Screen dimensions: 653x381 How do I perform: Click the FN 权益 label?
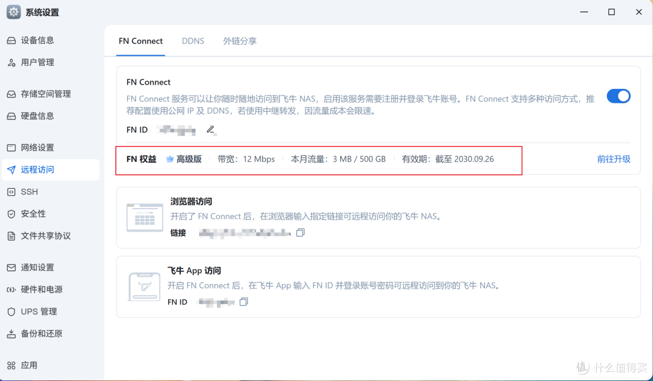coord(141,159)
